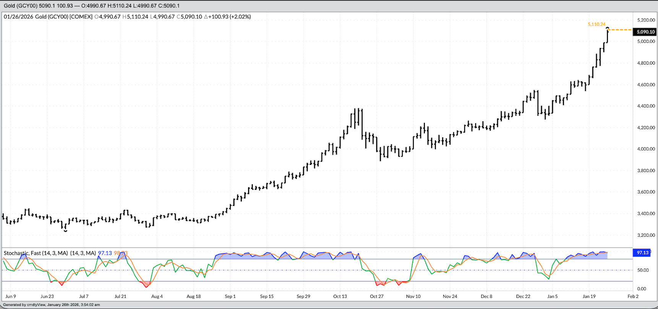Image resolution: width=658 pixels, height=309 pixels.
Task: Select the Oct 13 date on the time axis
Action: point(340,296)
